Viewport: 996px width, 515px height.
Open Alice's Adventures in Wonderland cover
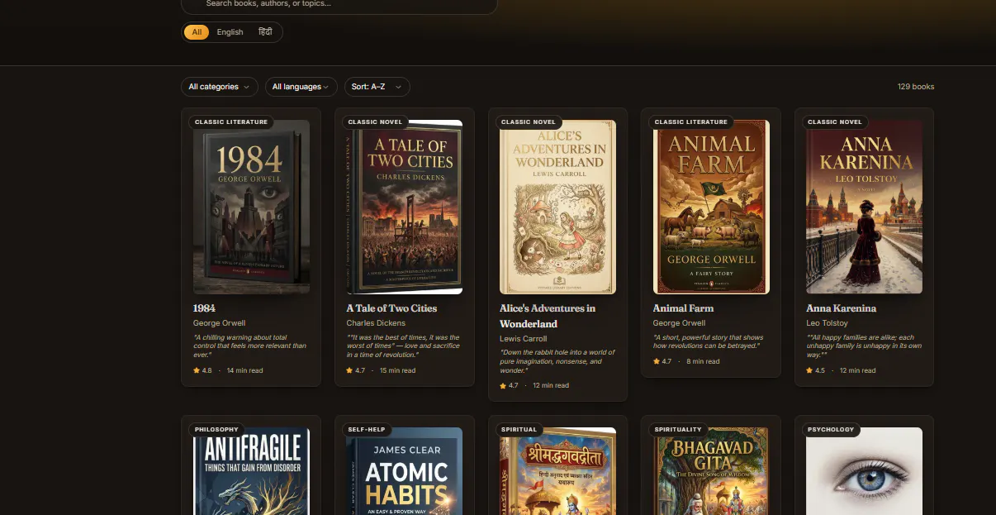click(557, 207)
